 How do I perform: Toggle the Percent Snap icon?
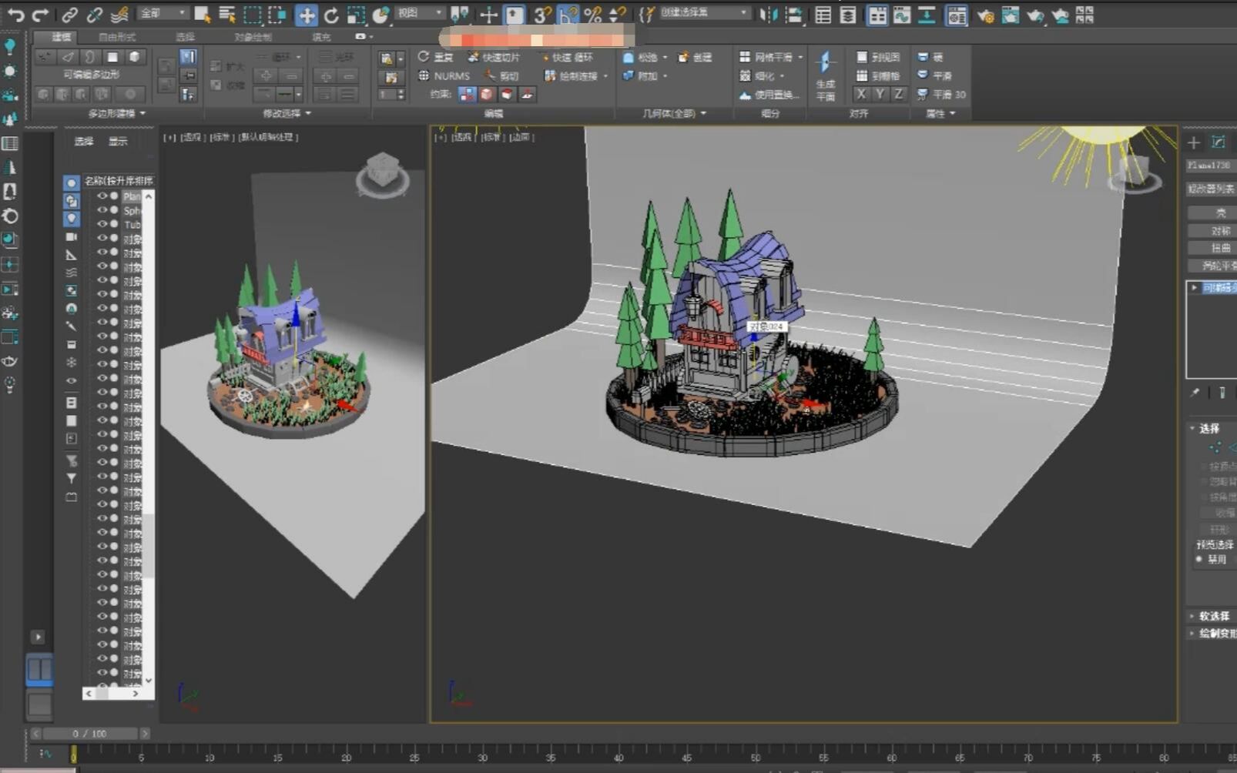[x=592, y=15]
